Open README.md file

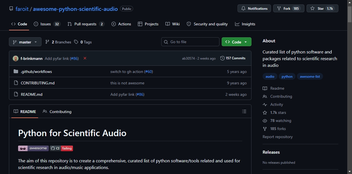(x=32, y=94)
